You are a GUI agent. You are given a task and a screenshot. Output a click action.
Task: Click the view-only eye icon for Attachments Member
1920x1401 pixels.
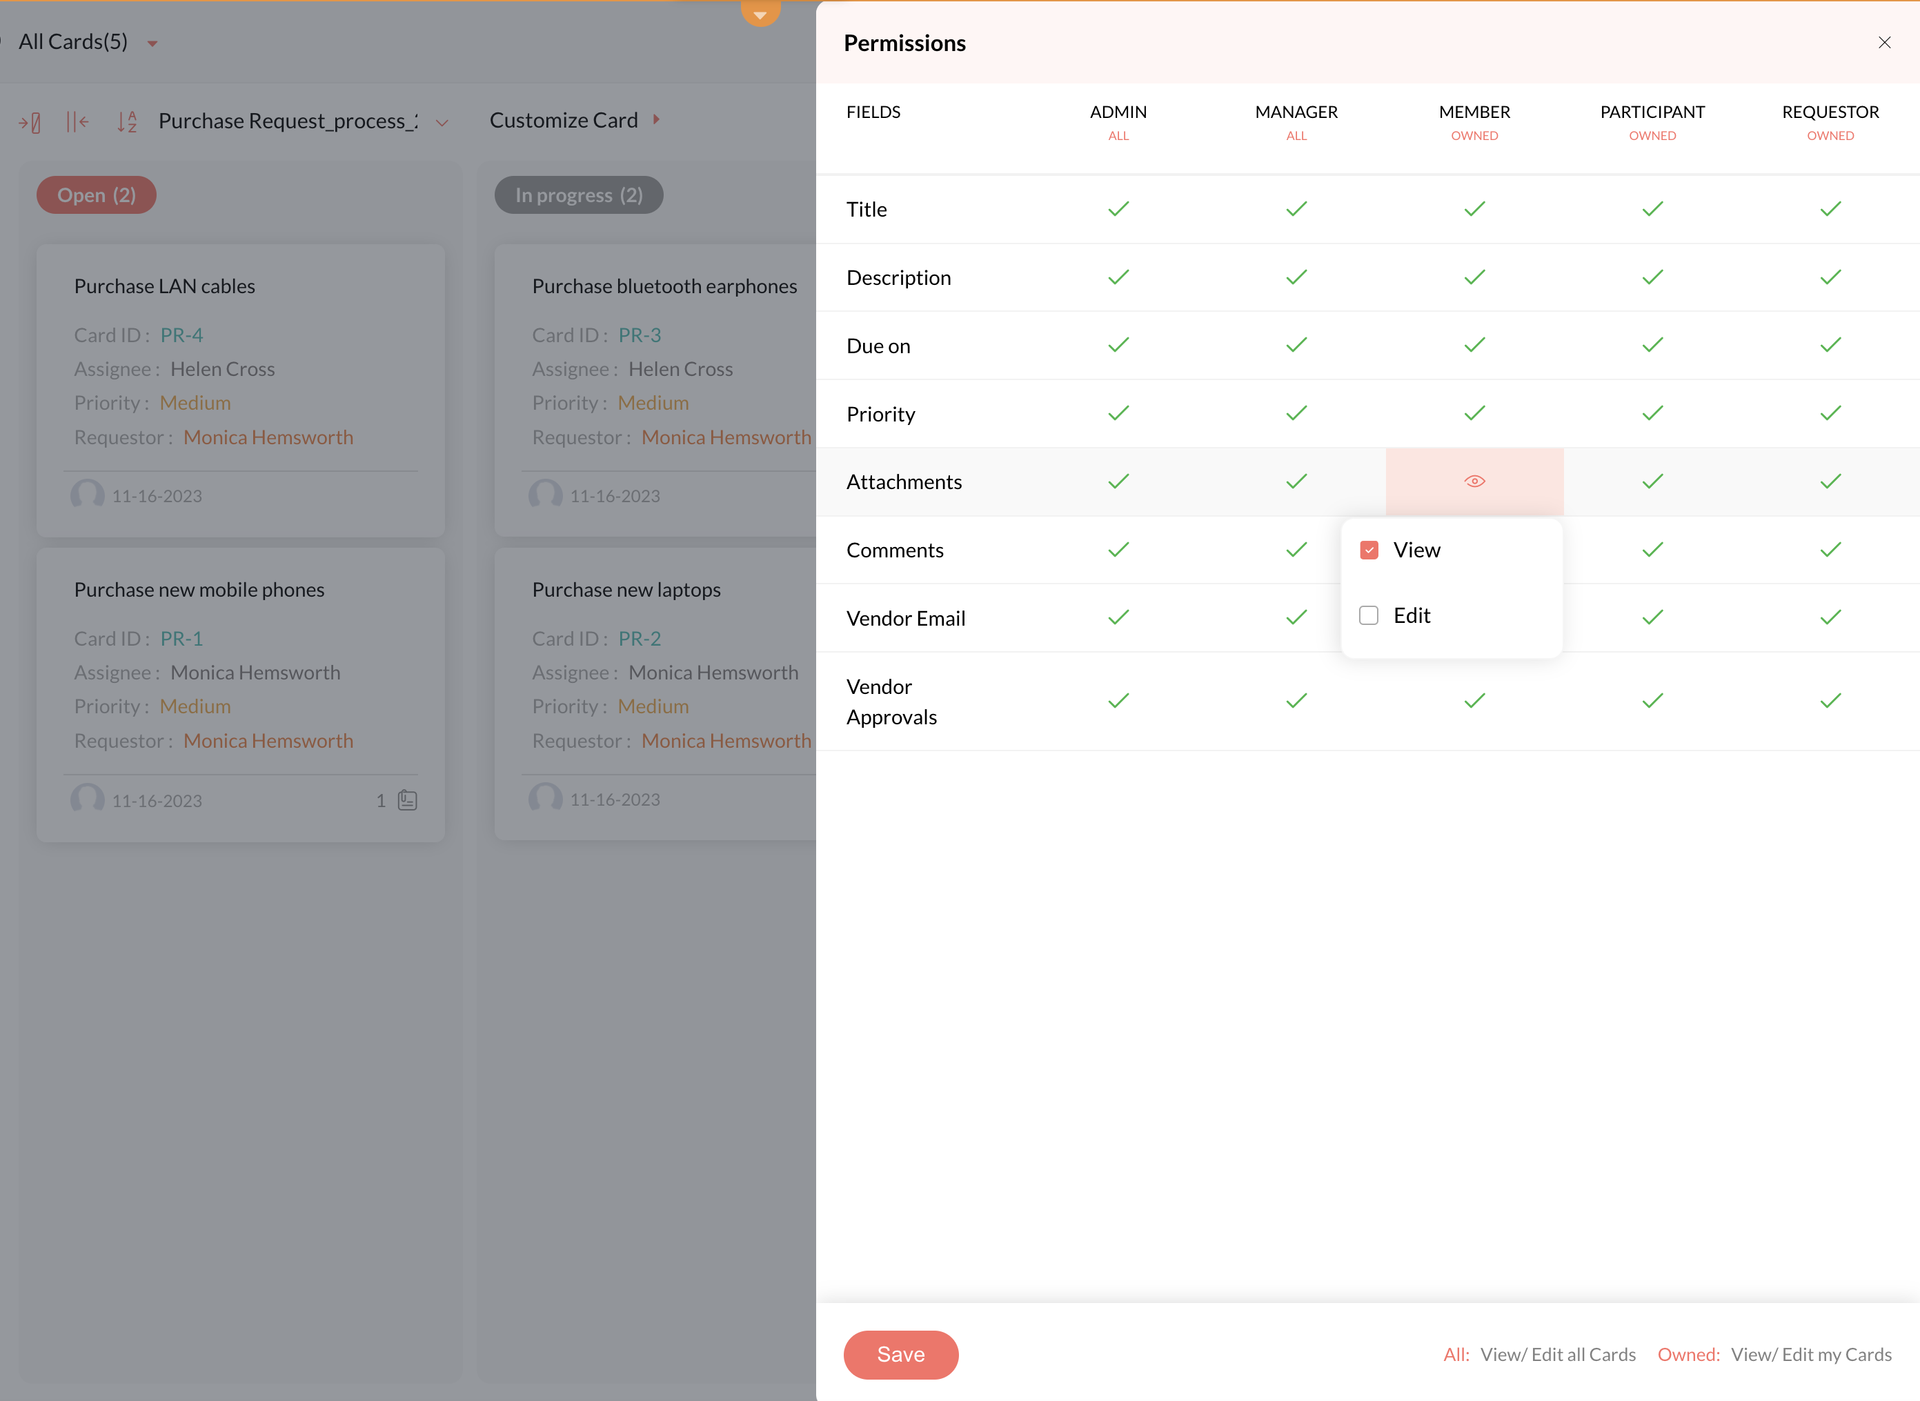pyautogui.click(x=1474, y=481)
